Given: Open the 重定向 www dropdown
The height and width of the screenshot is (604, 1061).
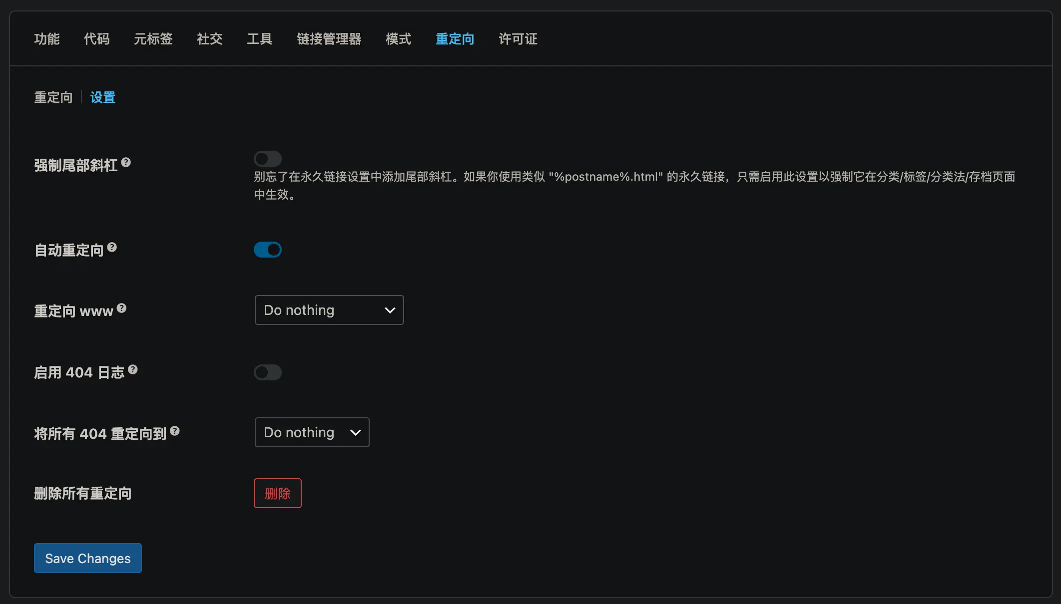Looking at the screenshot, I should pos(329,310).
